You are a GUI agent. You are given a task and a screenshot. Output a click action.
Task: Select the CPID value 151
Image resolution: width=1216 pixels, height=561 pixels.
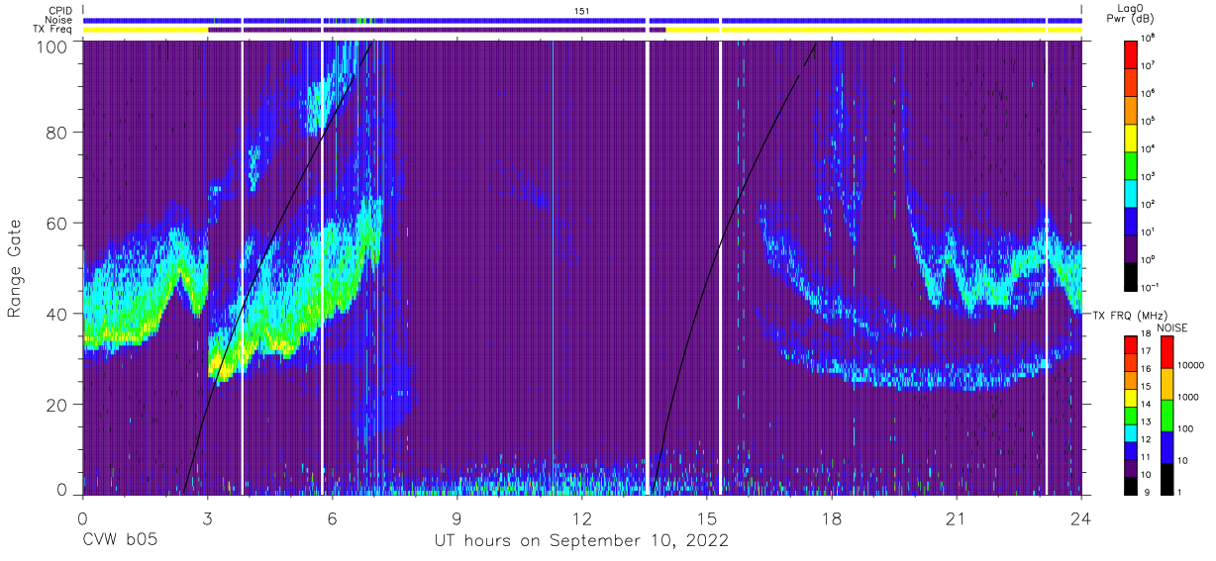[x=582, y=10]
